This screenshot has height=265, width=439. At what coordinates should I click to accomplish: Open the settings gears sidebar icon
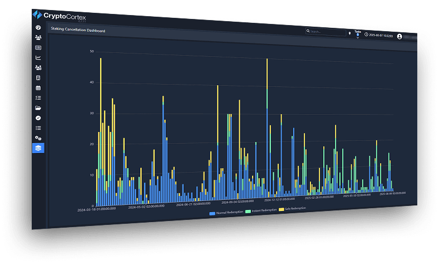tap(38, 138)
